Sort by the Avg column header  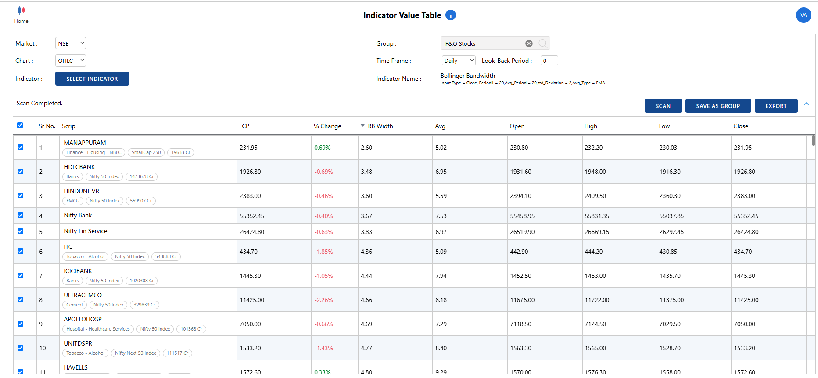click(440, 126)
